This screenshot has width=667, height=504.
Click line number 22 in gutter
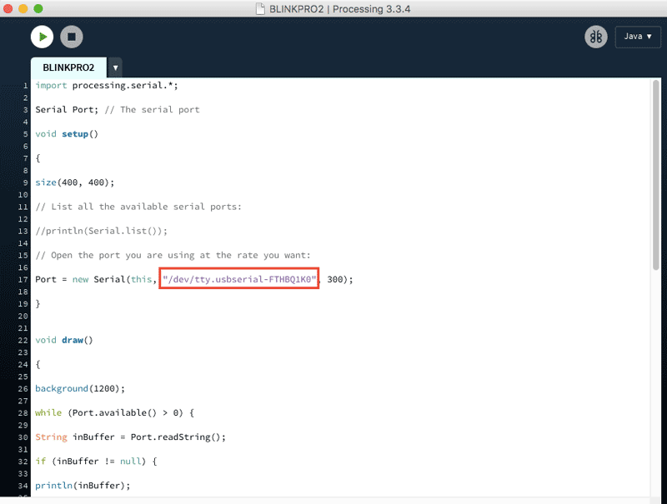[x=23, y=341]
